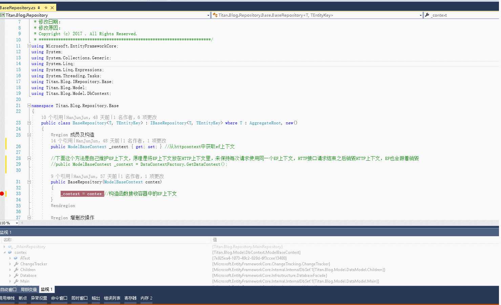Image resolution: width=501 pixels, height=305 pixels.
Task: Click the wrench icon next to Main
Action: point(16,281)
